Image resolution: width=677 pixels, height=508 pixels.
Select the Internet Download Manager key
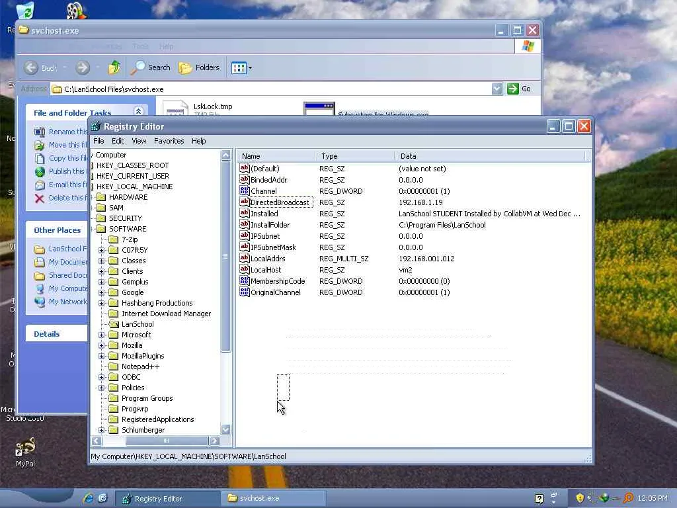[166, 314]
